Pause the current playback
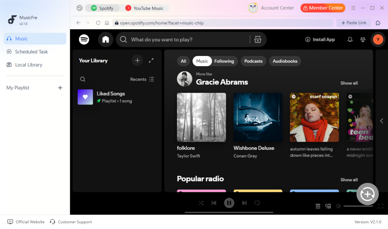Image resolution: width=388 pixels, height=229 pixels. (x=229, y=203)
